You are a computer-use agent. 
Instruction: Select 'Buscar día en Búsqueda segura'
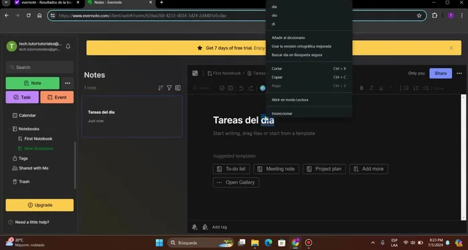(x=309, y=55)
